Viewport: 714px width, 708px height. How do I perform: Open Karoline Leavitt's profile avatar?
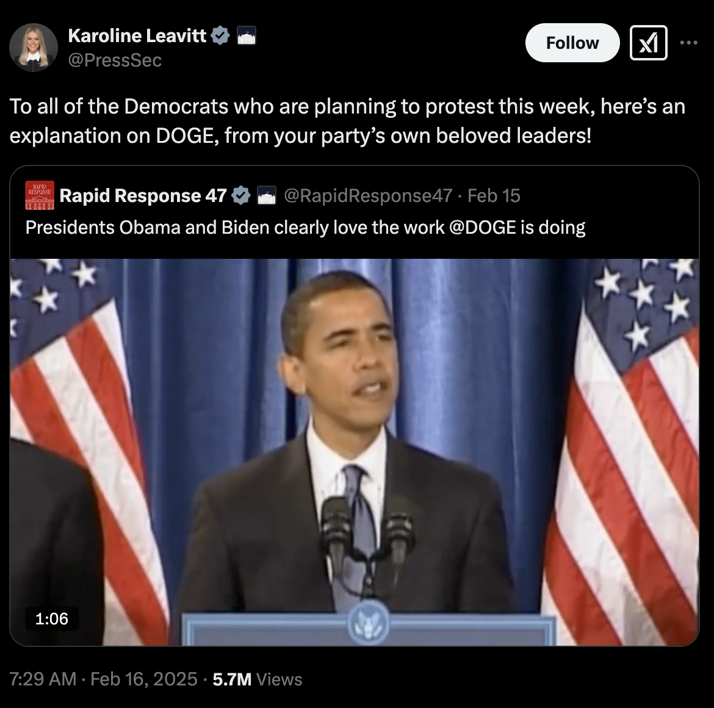pyautogui.click(x=33, y=48)
